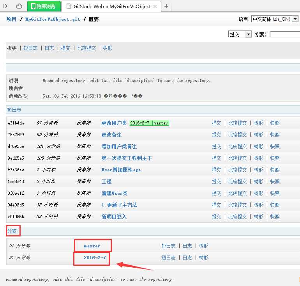Open a new browser tab with plus
The height and width of the screenshot is (286, 300).
(166, 6)
